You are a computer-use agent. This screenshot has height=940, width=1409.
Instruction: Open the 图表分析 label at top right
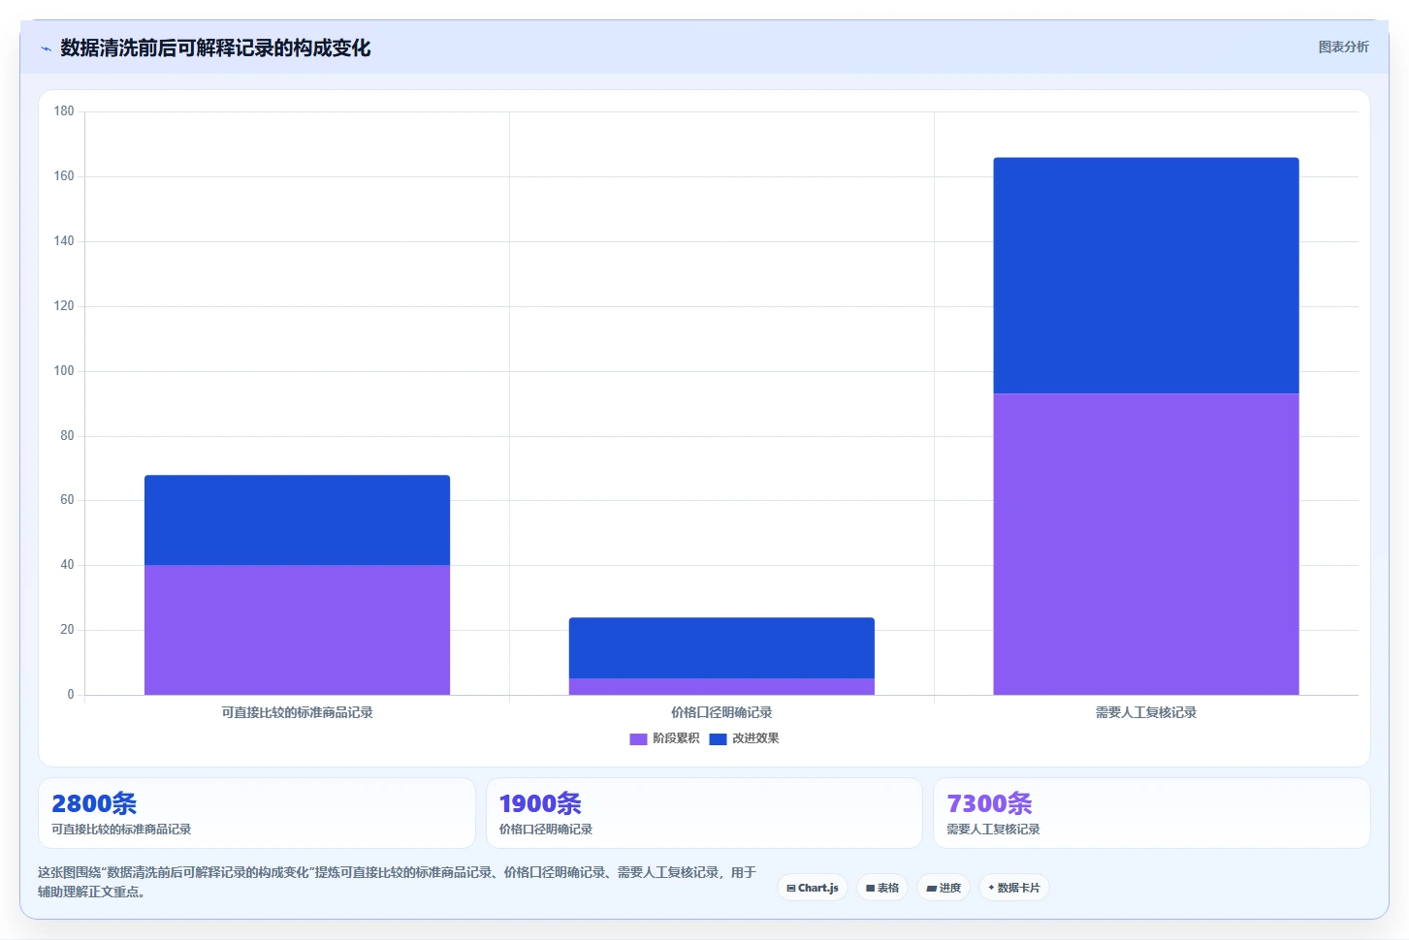[x=1343, y=47]
